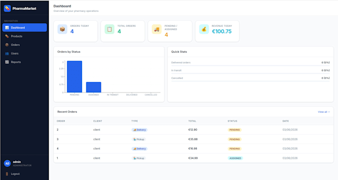Click the Reports chart icon in sidebar
Screen dimensions: 338x180
(x=7, y=62)
